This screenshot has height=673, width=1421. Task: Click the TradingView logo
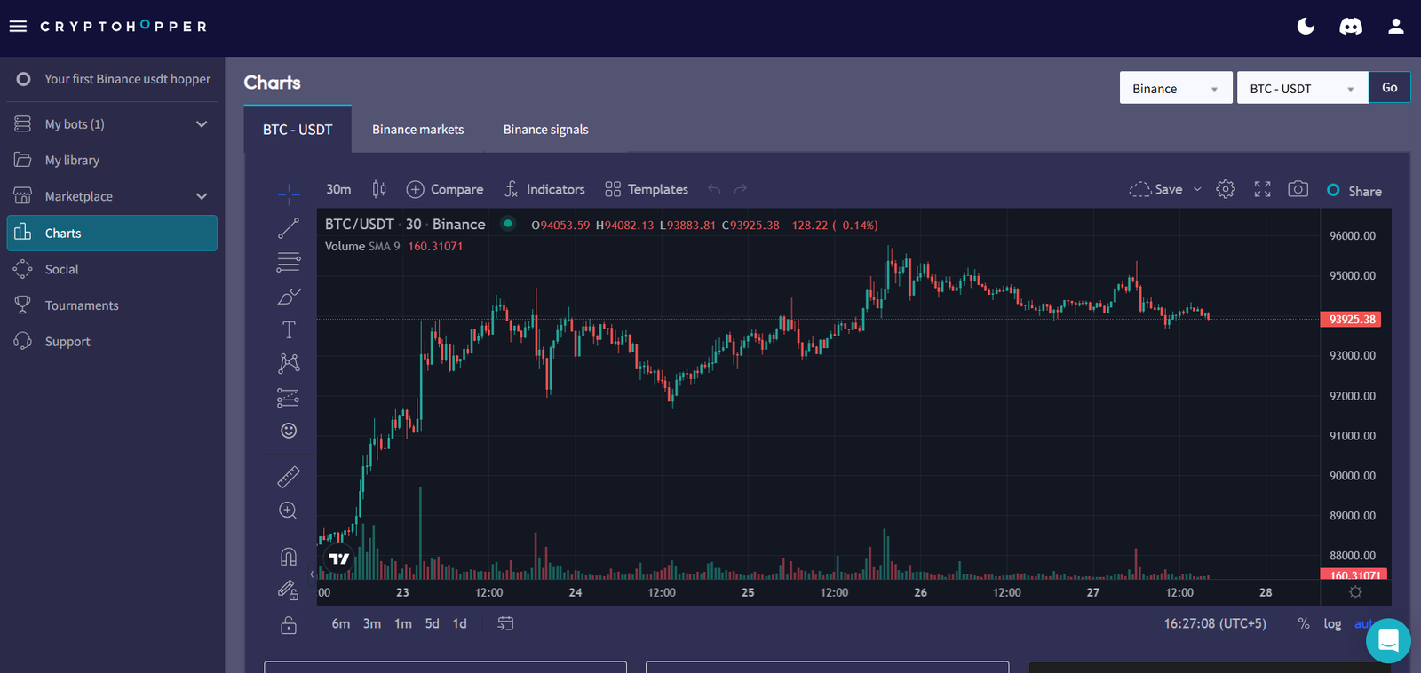tap(339, 558)
